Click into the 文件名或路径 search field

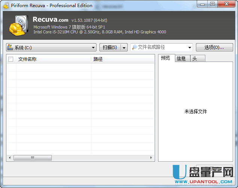[161, 47]
